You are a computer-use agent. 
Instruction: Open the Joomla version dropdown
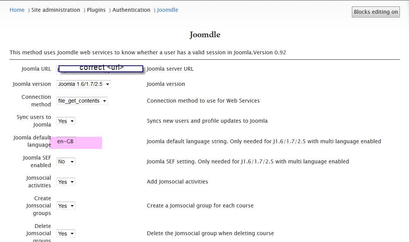tap(83, 84)
